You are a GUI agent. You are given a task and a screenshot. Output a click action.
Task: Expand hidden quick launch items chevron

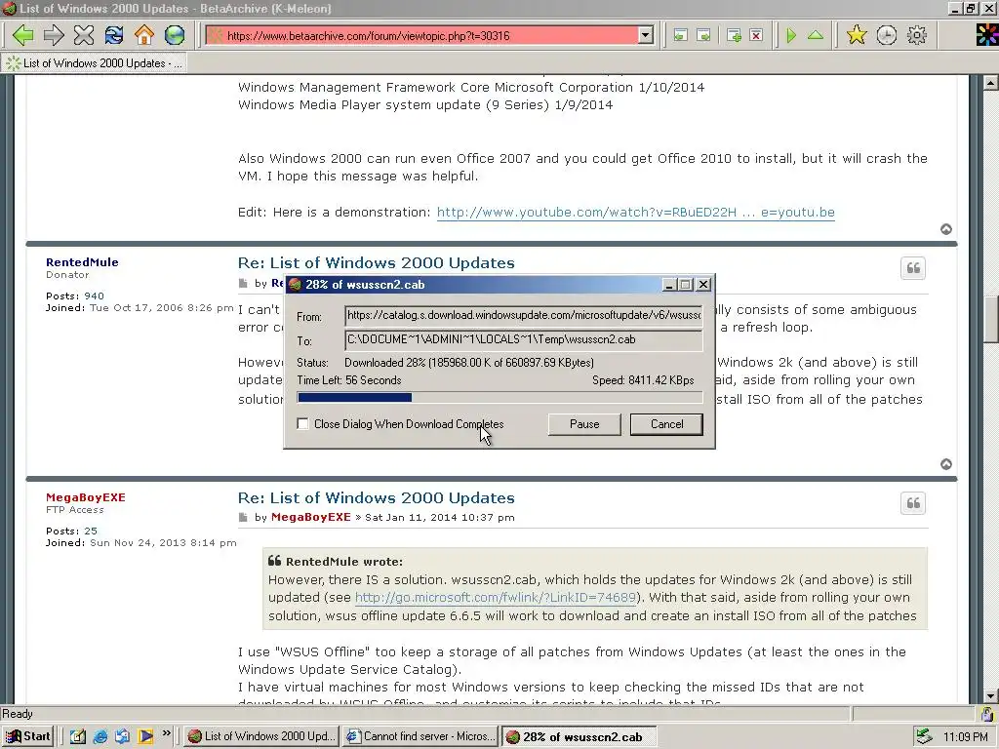click(x=166, y=733)
